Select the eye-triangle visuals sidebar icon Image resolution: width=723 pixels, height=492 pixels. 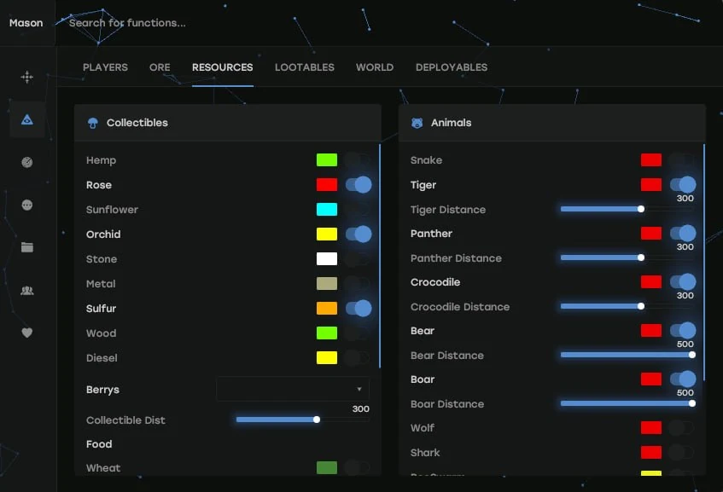click(26, 119)
